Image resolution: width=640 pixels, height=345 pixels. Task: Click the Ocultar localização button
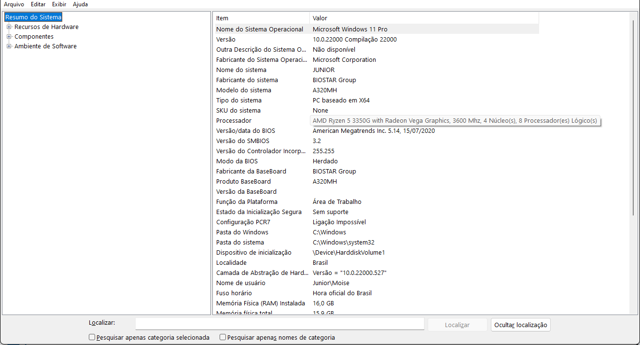(x=521, y=325)
